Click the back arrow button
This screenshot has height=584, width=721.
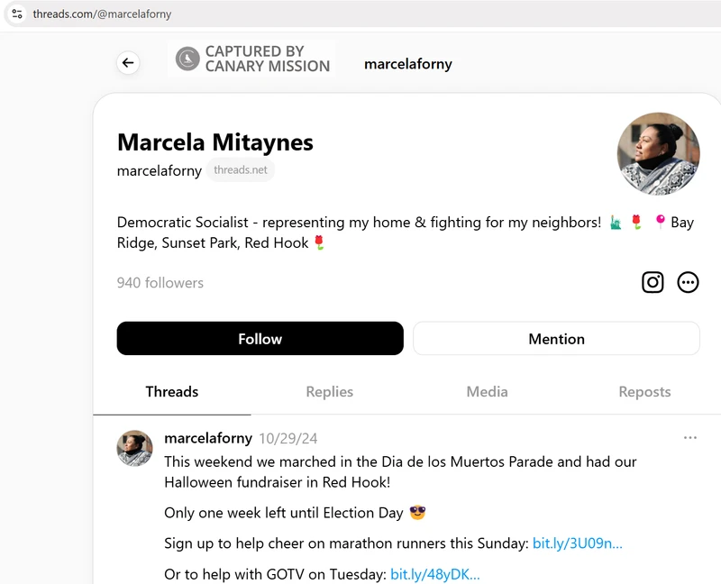coord(128,63)
